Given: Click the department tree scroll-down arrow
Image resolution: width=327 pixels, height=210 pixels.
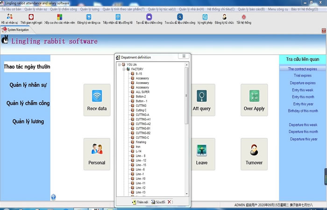Looking at the screenshot, I should coord(186,194).
